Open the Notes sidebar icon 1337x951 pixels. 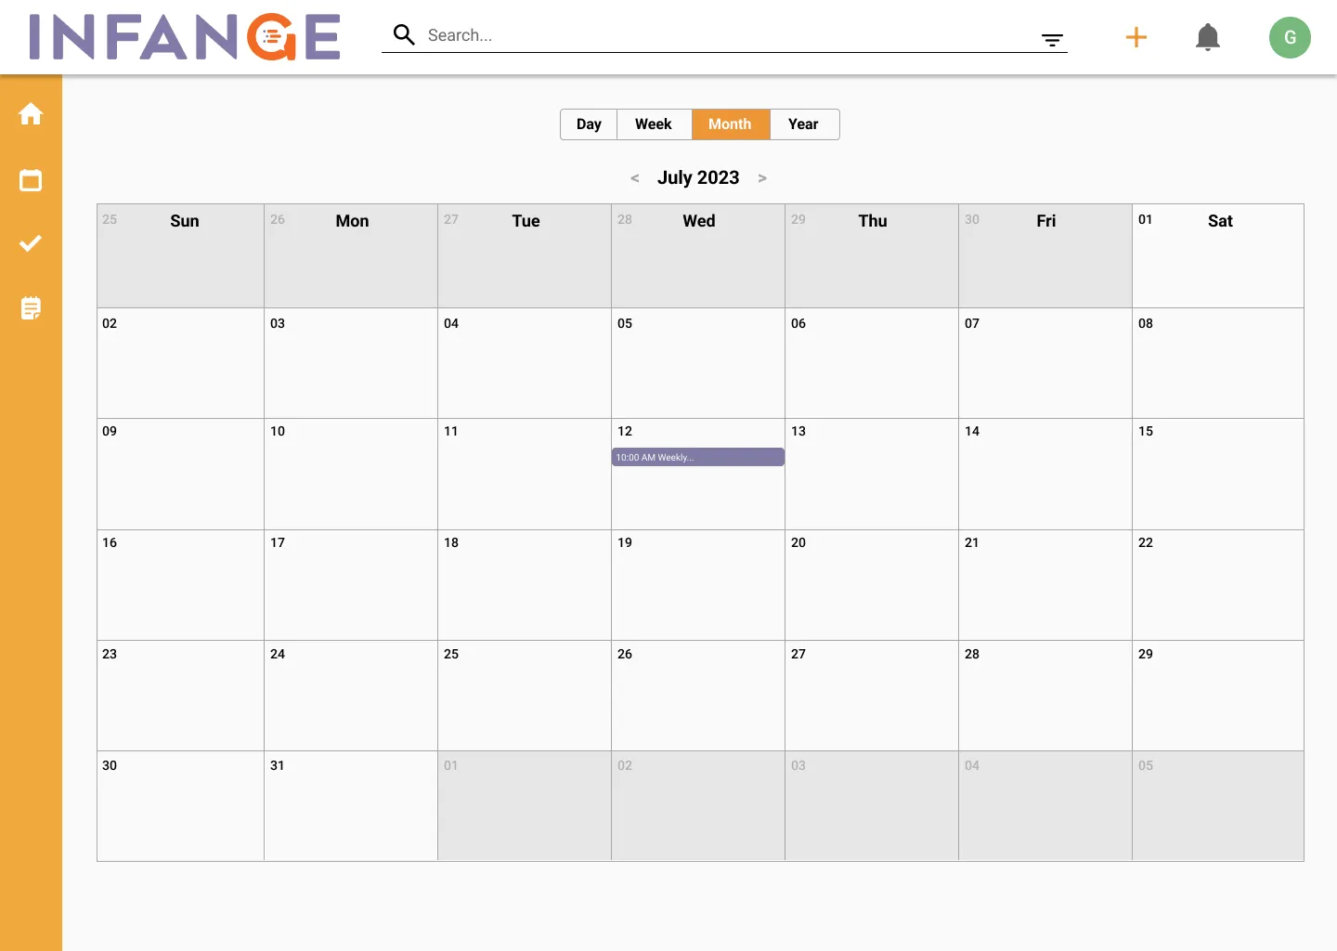coord(31,308)
